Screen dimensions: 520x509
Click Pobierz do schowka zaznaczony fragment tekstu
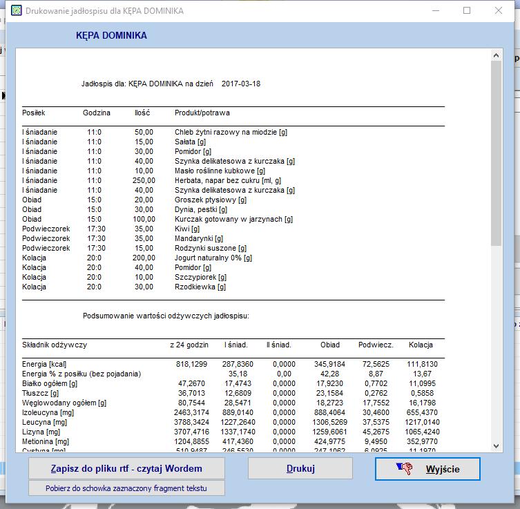click(126, 488)
